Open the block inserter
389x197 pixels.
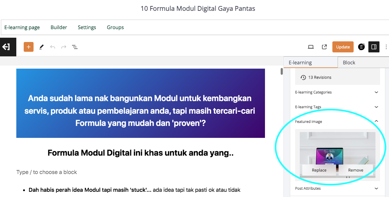tap(28, 47)
